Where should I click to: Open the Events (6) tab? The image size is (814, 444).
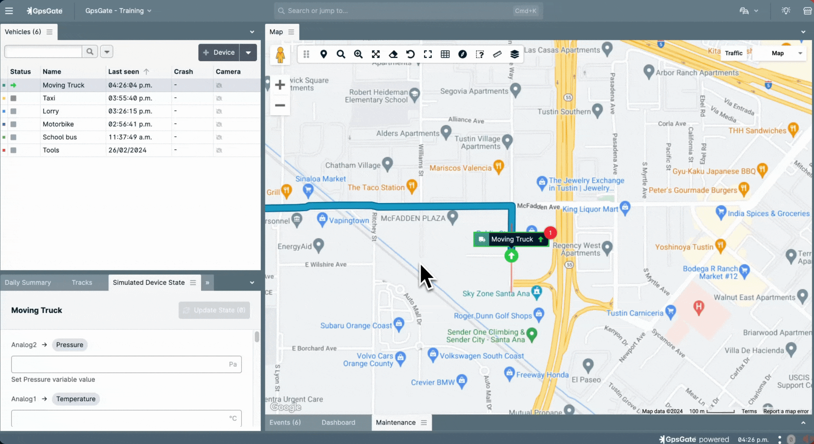(285, 422)
